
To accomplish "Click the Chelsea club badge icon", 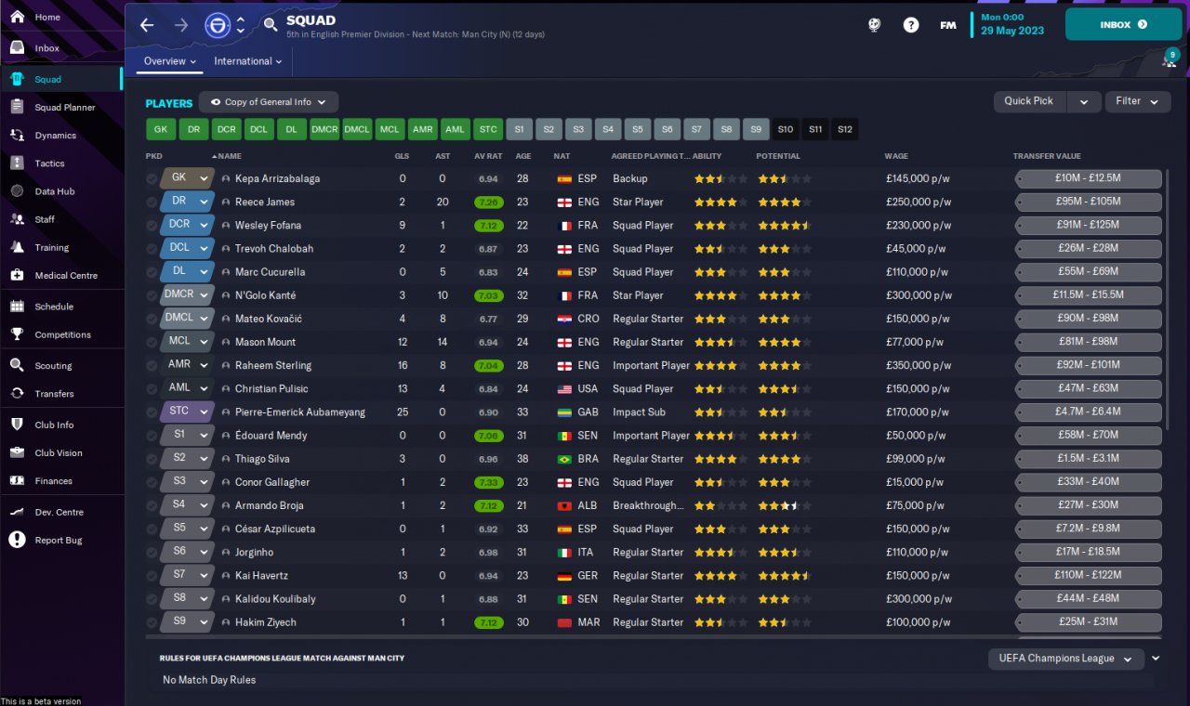I will (218, 25).
